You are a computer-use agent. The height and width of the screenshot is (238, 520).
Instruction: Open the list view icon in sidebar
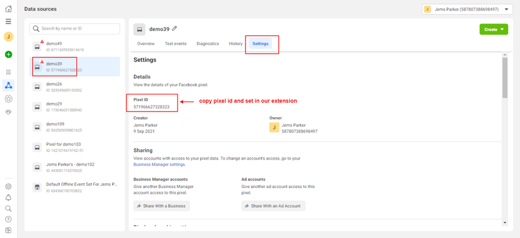tap(9, 72)
